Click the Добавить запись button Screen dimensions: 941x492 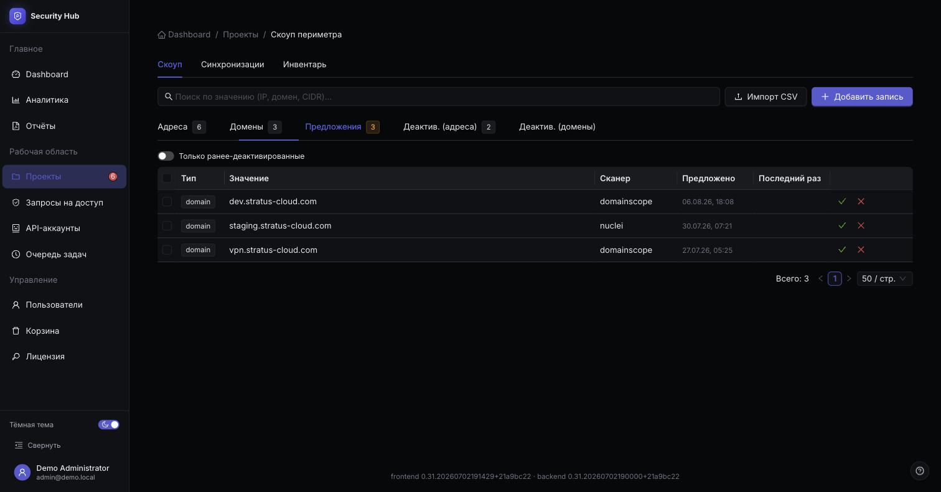[862, 97]
